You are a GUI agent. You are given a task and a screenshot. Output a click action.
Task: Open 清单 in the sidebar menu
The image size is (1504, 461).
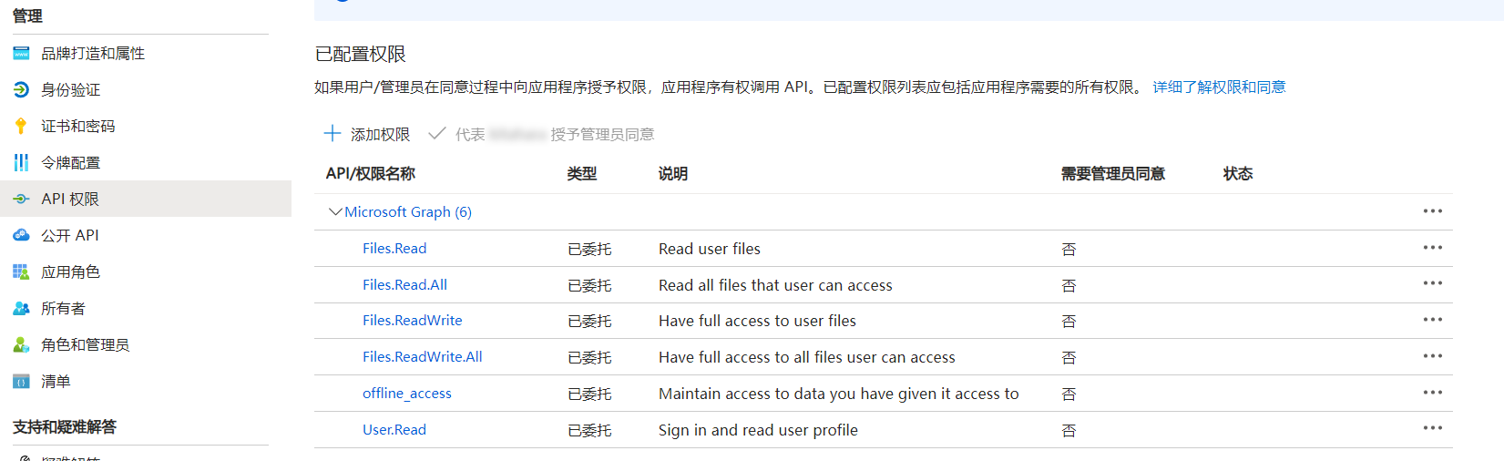click(x=56, y=382)
